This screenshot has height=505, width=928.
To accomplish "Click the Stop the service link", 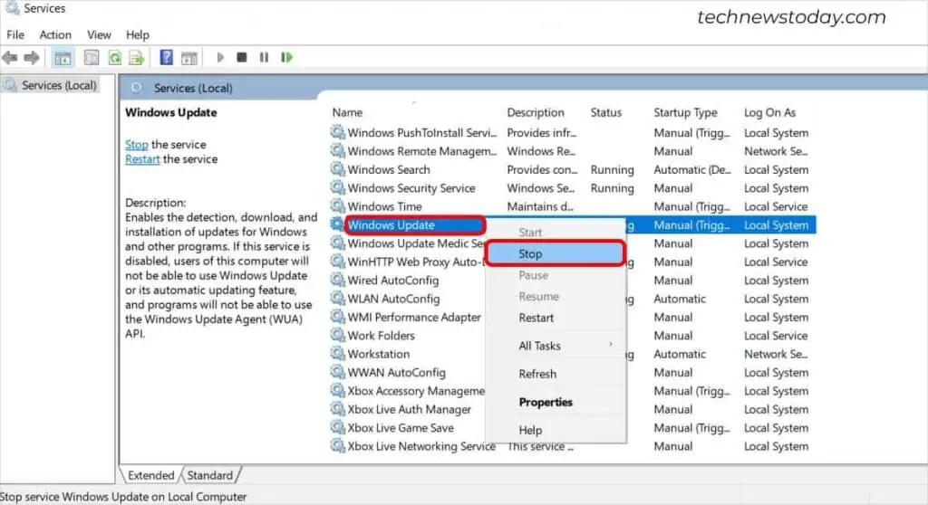I will coord(136,144).
